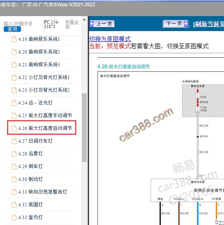This screenshot has width=224, height=225.
Task: Click the PC.154-31872 code text
Action: click(52, 24)
